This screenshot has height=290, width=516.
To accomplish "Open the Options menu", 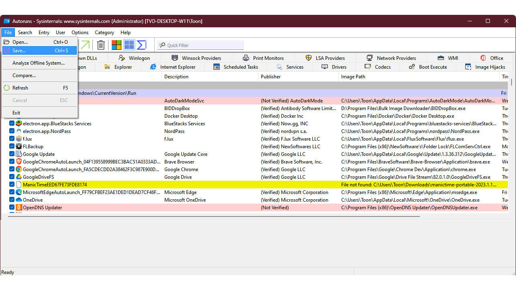I will (x=80, y=33).
